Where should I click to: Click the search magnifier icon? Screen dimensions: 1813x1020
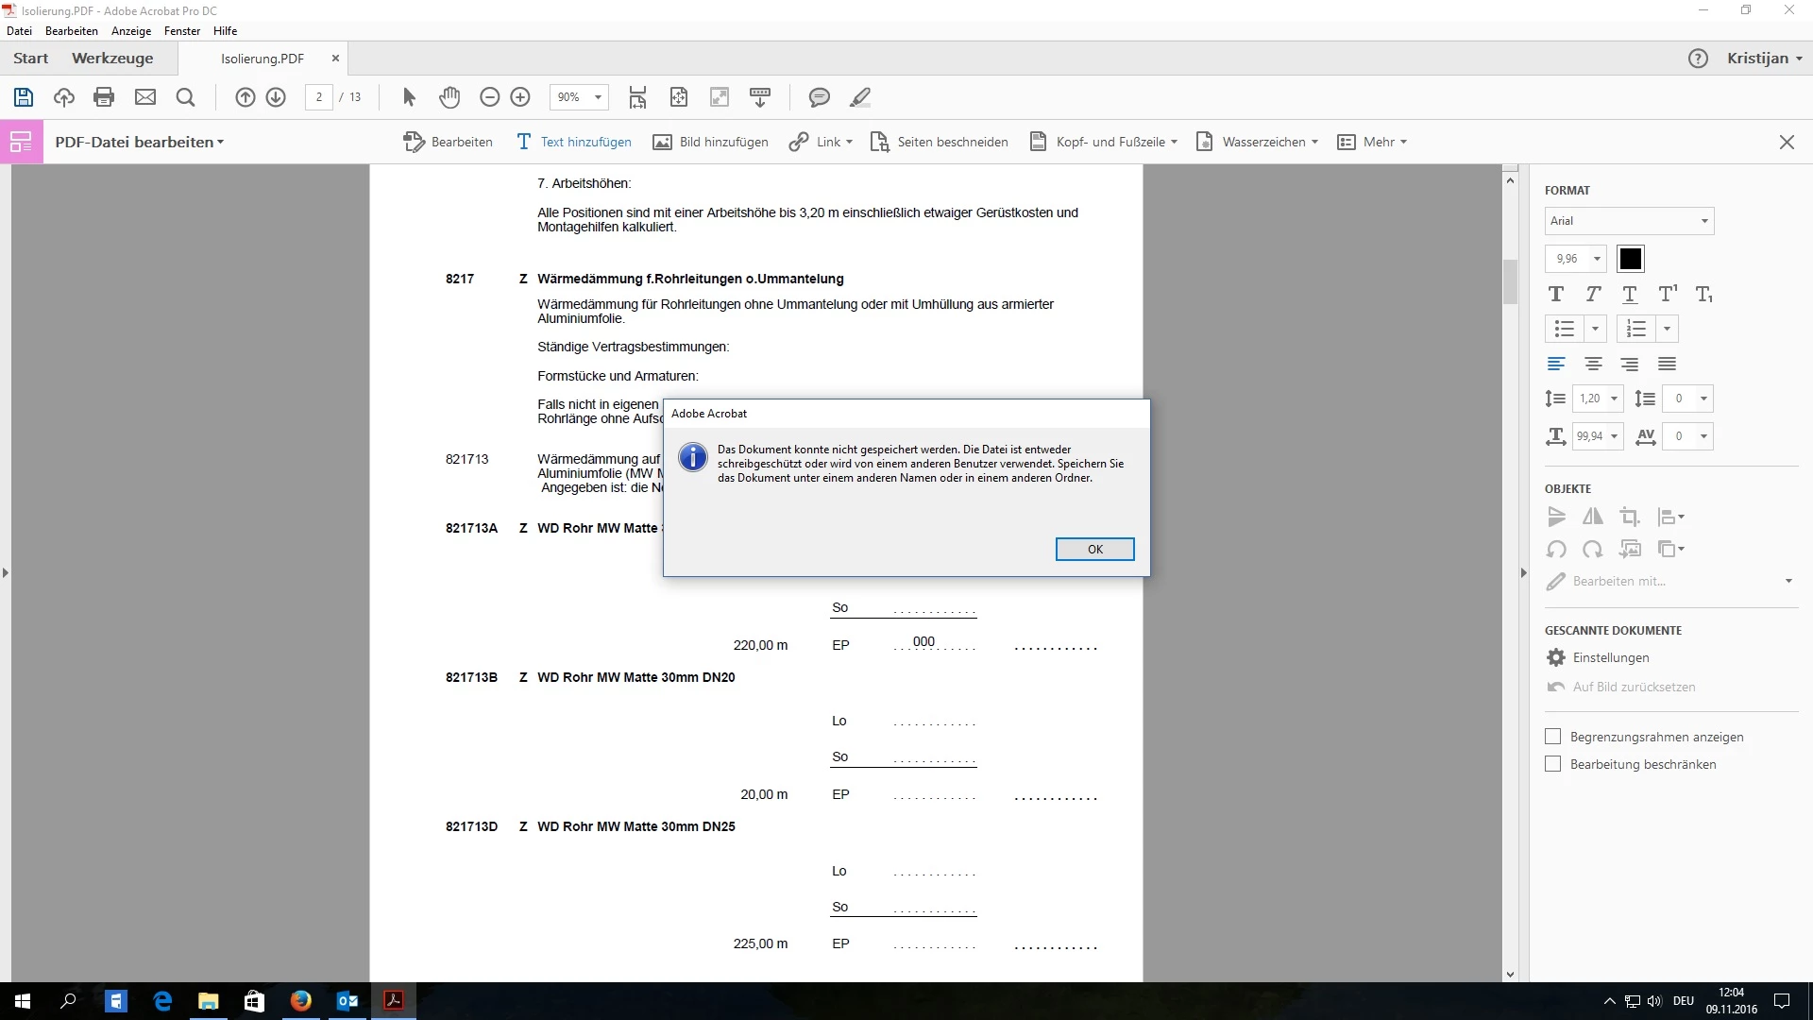click(x=185, y=97)
